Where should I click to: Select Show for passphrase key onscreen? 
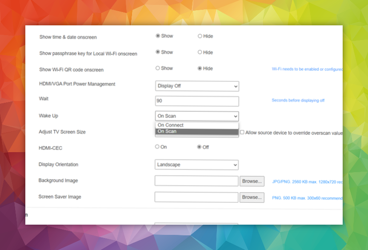(158, 52)
